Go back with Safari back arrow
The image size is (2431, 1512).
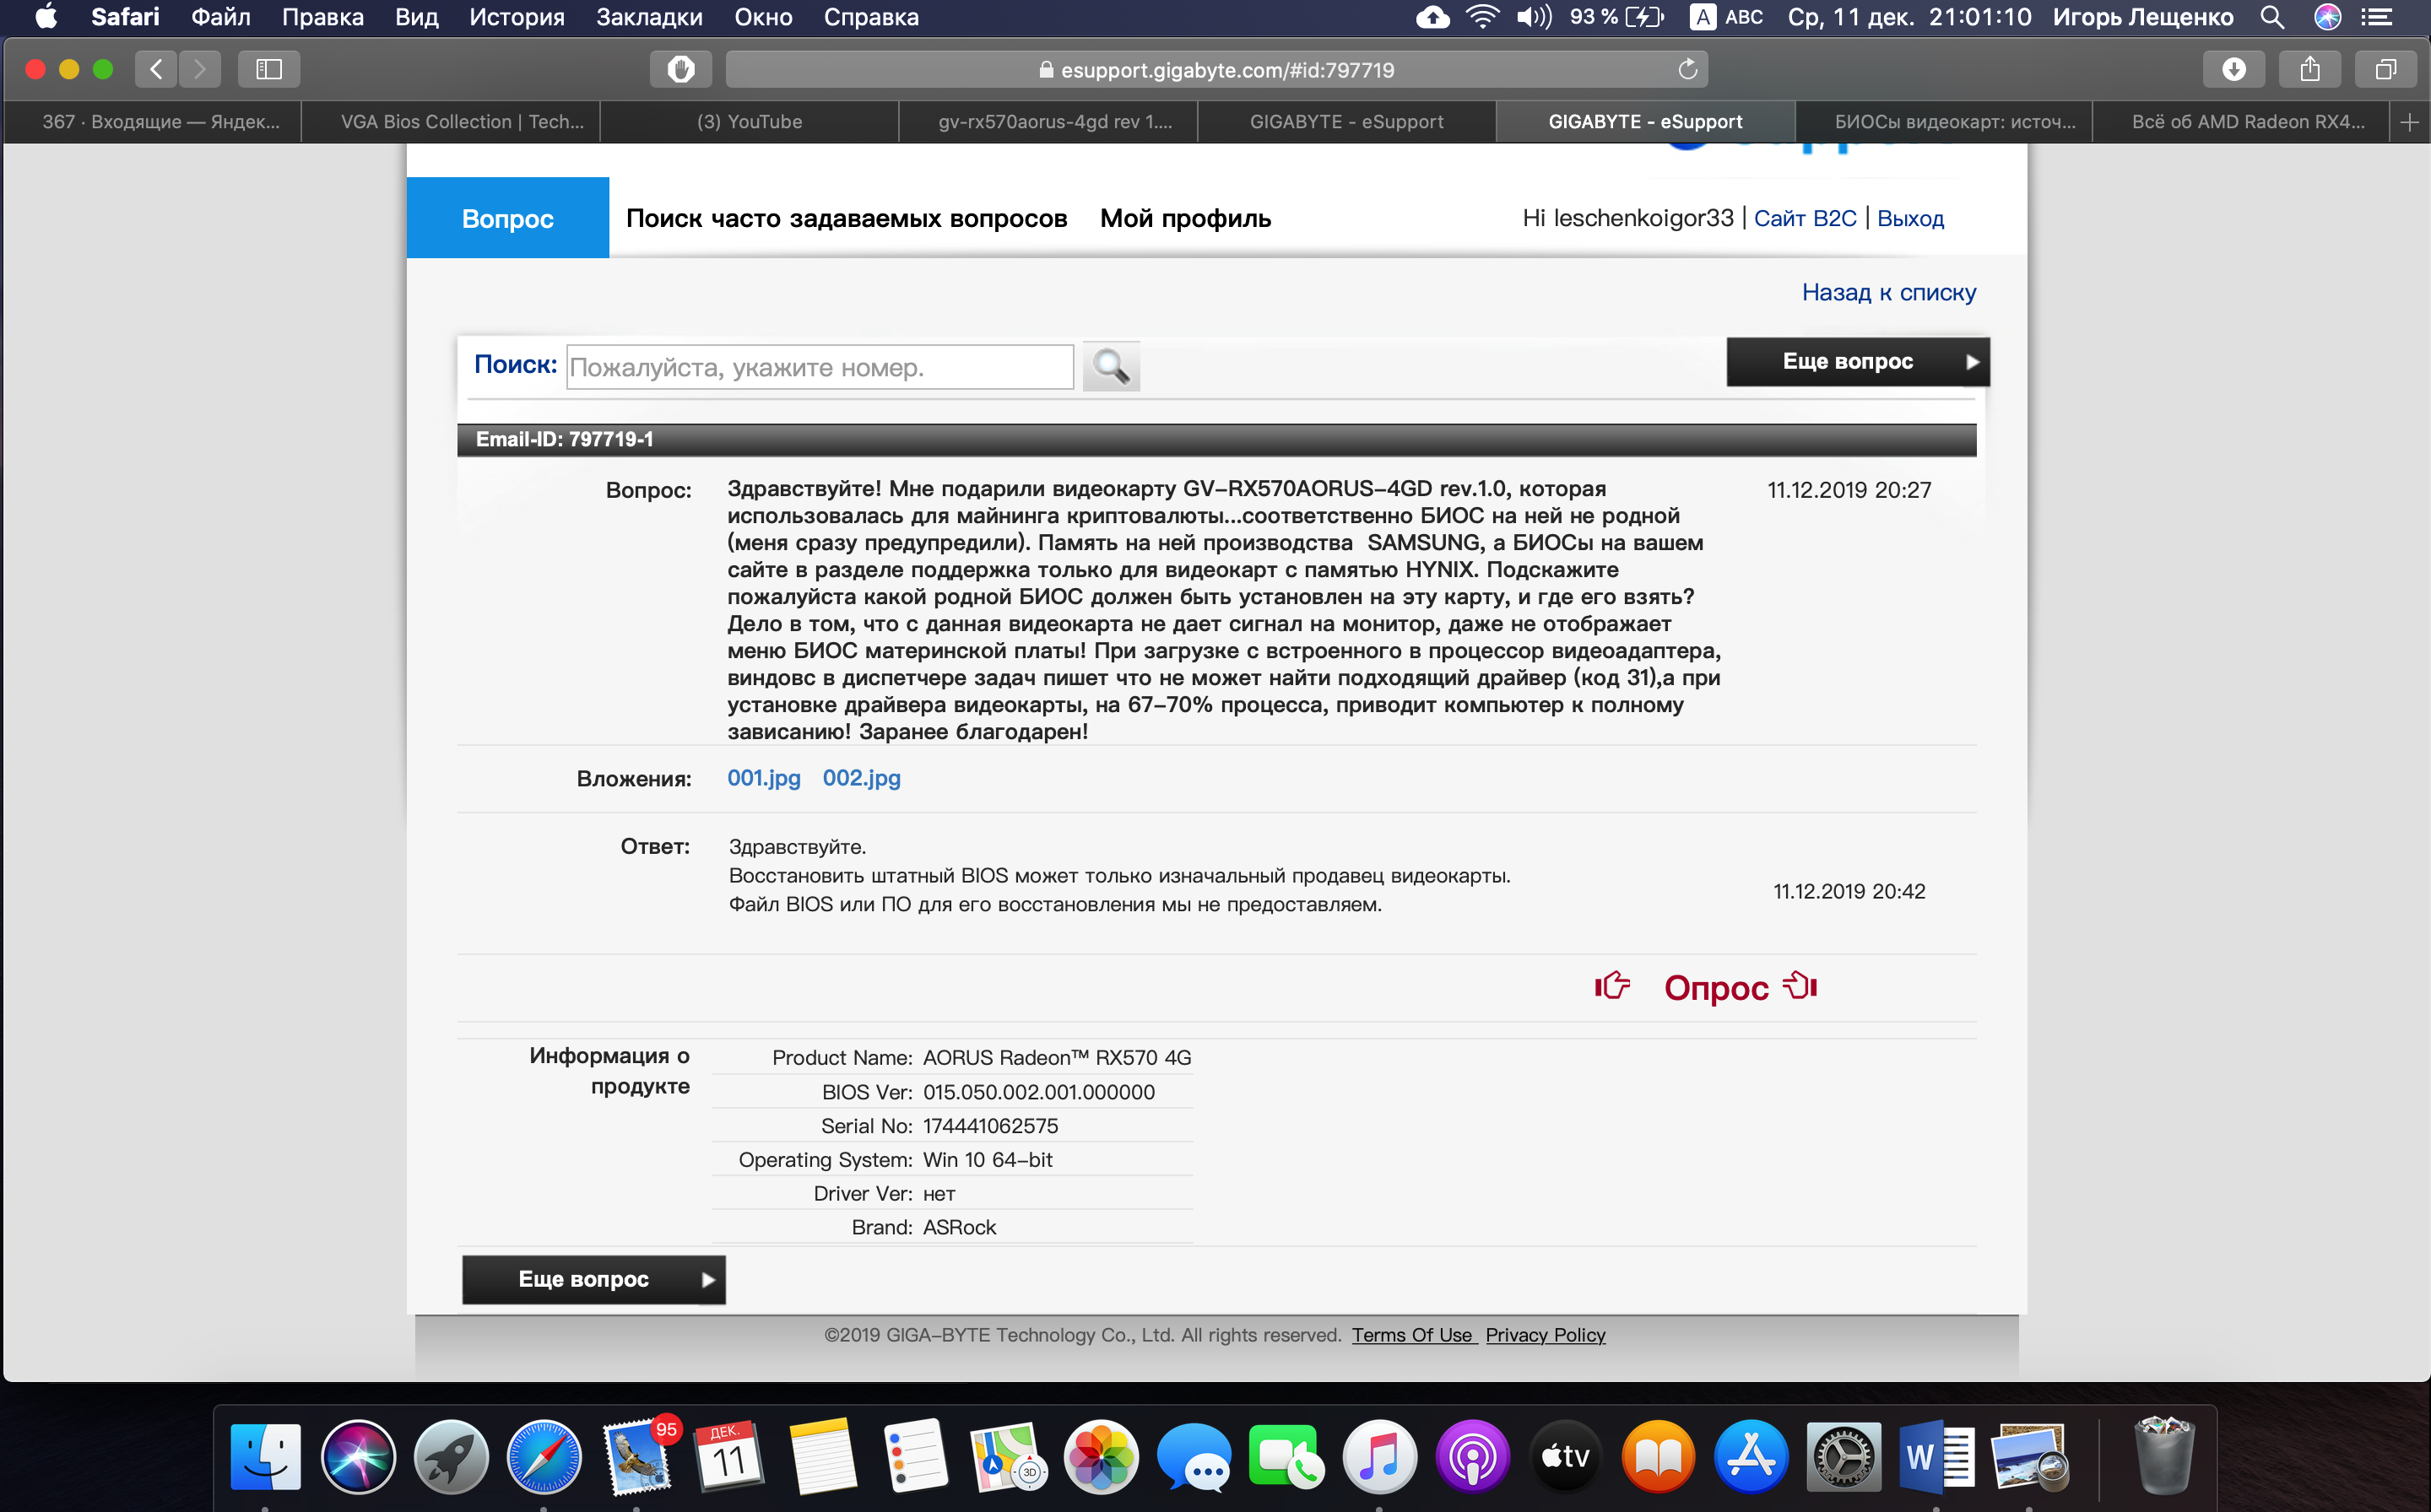tap(156, 69)
